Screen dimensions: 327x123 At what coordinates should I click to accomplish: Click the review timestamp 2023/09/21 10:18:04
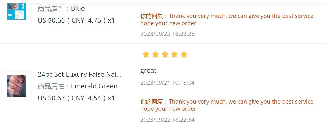tap(167, 83)
